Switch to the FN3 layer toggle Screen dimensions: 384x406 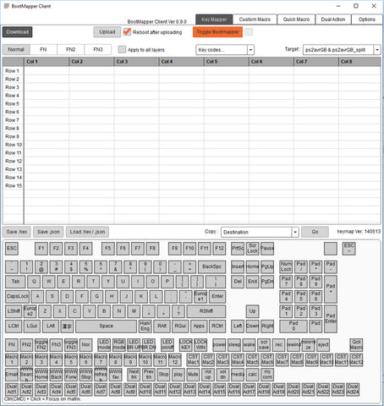pyautogui.click(x=98, y=49)
